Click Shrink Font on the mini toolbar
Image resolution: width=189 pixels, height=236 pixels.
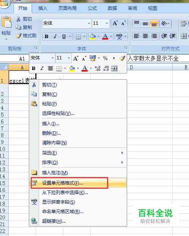click(x=84, y=58)
